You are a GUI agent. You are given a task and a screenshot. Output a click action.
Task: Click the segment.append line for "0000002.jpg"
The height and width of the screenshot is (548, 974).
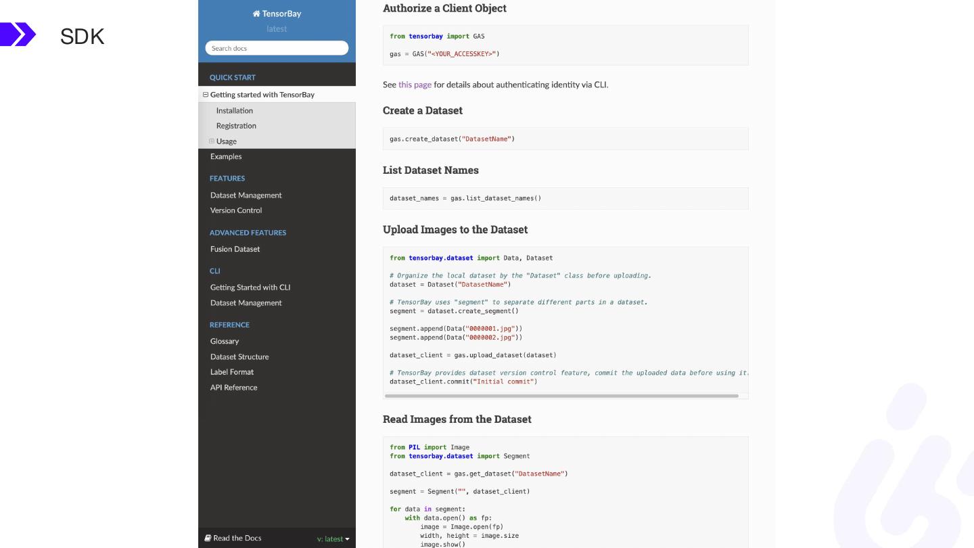click(x=456, y=338)
